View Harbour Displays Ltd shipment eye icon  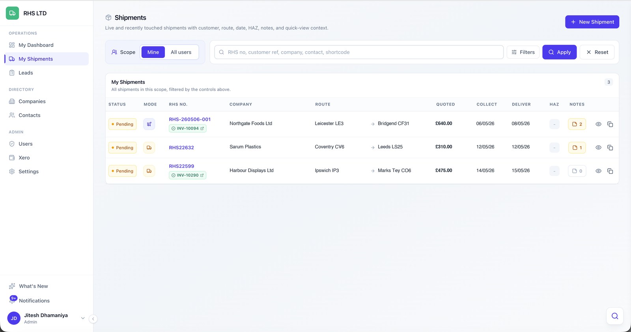[598, 171]
